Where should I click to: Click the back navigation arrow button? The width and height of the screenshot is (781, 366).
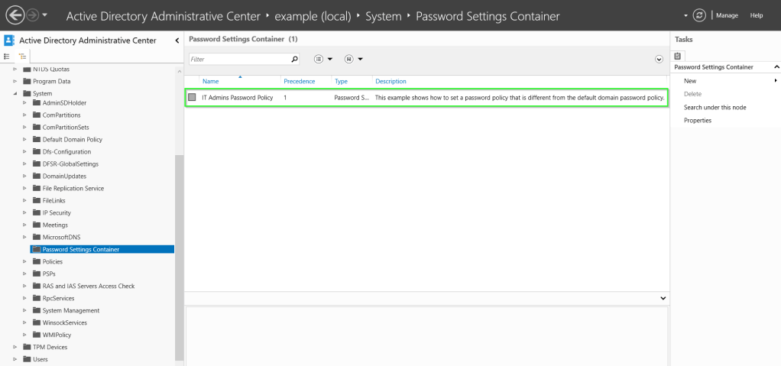coord(15,15)
